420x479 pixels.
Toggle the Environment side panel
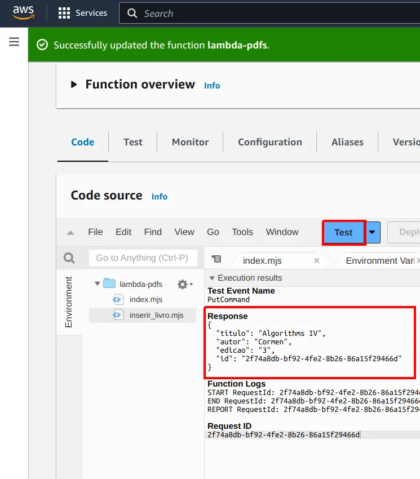point(69,302)
